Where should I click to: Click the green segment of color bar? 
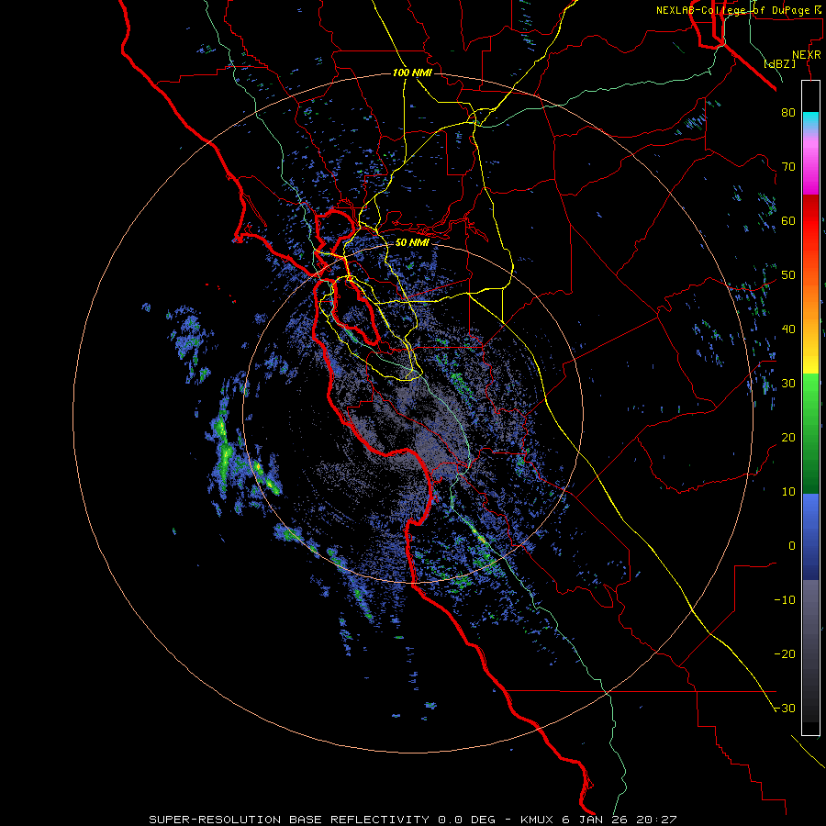810,433
